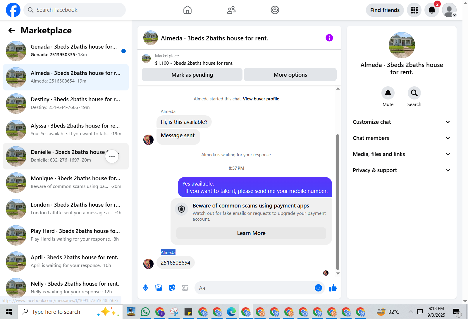Open the Windows action center notifications
Viewport: 468px width, 319px height.
(457, 312)
